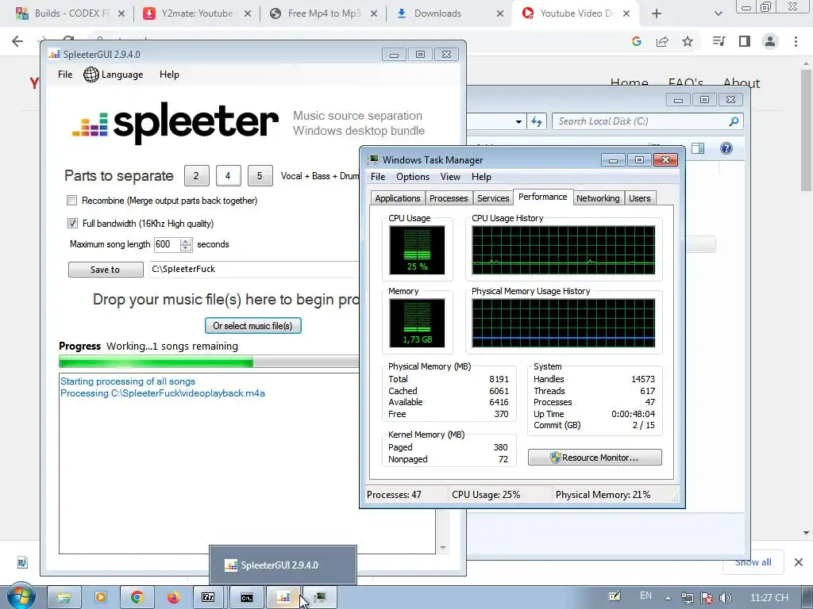Launch Windows Media Player from the taskbar
This screenshot has height=609, width=813.
101,598
